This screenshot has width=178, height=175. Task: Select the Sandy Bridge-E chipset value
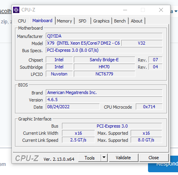pyautogui.click(x=104, y=60)
